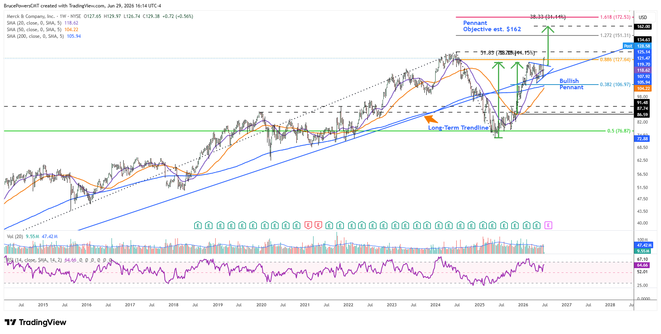Click the 2020 label on time axis
Image resolution: width=661 pixels, height=334 pixels.
click(x=261, y=305)
